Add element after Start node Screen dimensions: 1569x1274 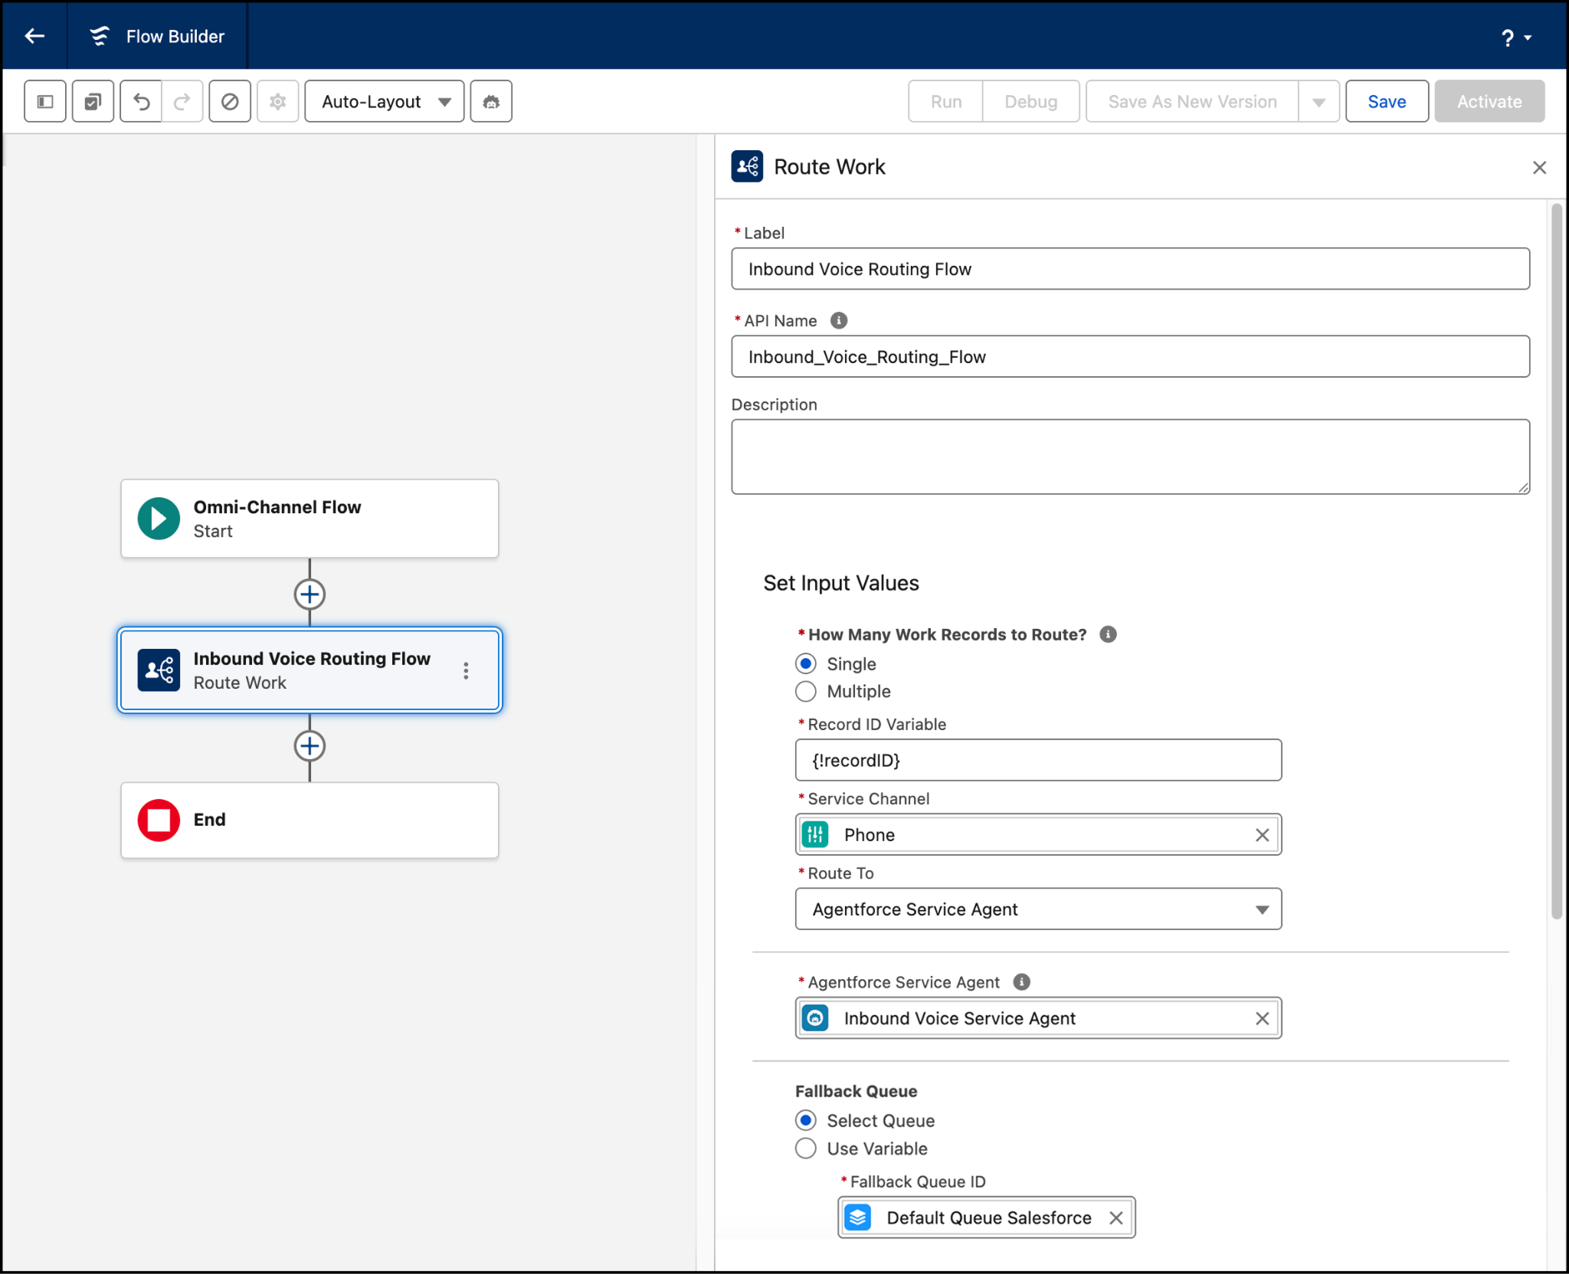(310, 594)
